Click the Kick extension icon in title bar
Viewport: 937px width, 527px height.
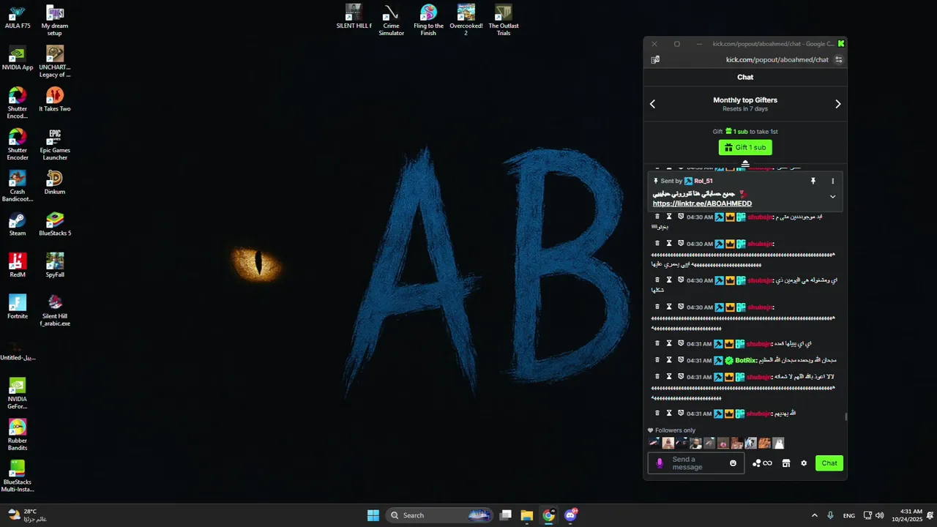[841, 44]
